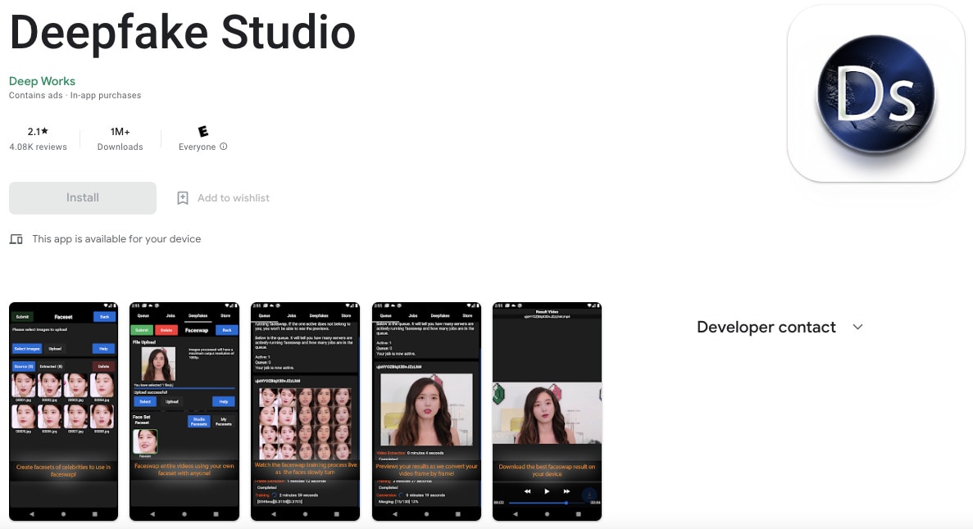Click the 4.08K reviews label
Screen dimensions: 973x529
tap(38, 147)
